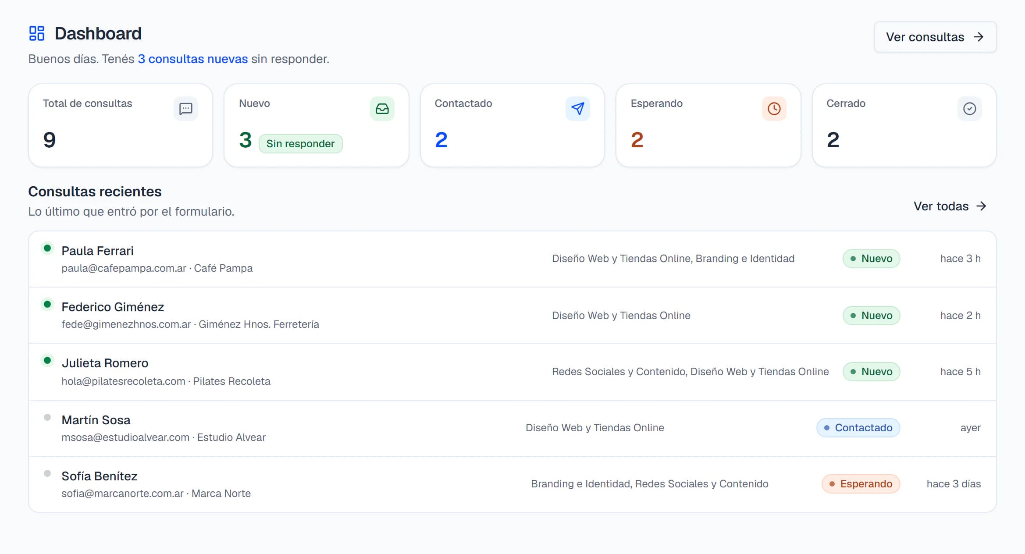
Task: Click the green dot next to Paula Ferrari
Action: click(47, 248)
